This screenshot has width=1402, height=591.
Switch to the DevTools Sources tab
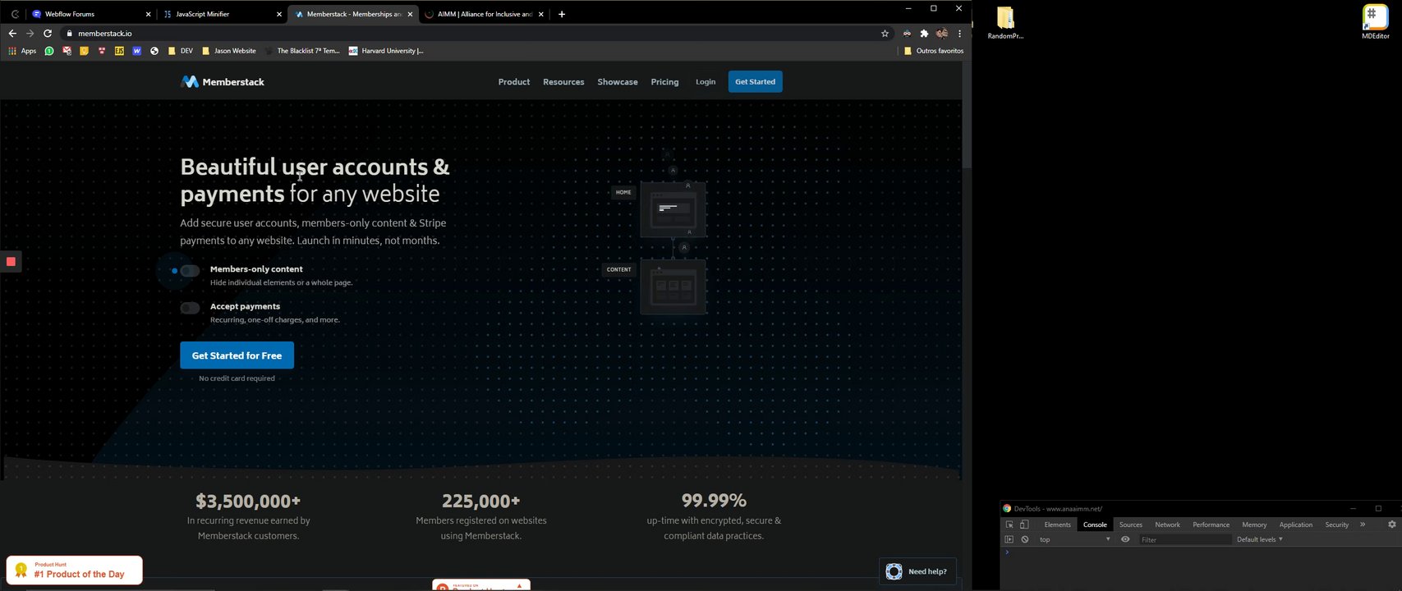1131,525
